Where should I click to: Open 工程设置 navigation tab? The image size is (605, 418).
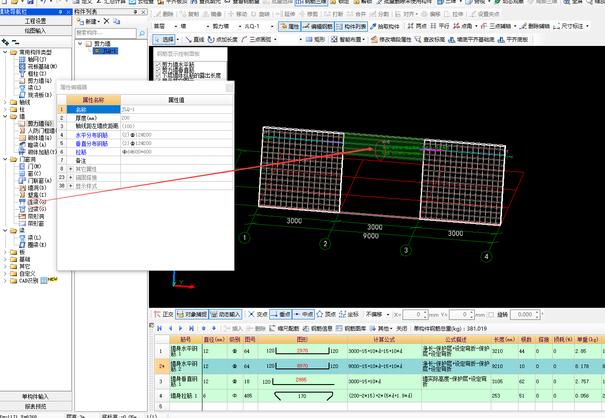coord(36,21)
